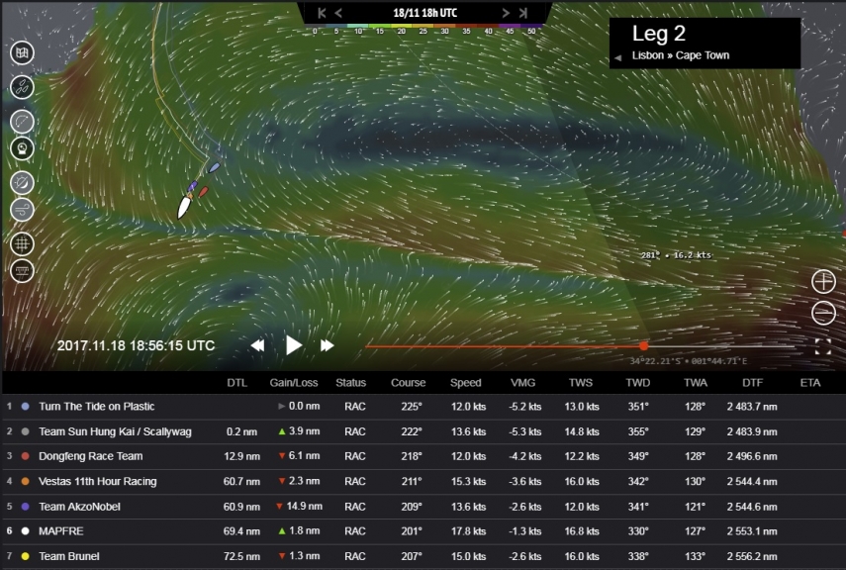846x570 pixels.
Task: Click MAPFRE's 69.4 nm DTL value
Action: coord(241,531)
